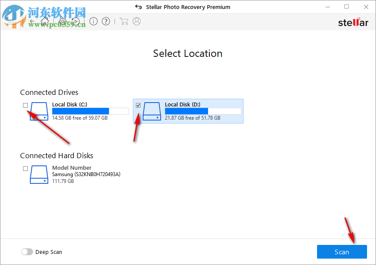Viewport: 376px width, 265px height.
Task: Click the Home icon
Action: pos(45,21)
